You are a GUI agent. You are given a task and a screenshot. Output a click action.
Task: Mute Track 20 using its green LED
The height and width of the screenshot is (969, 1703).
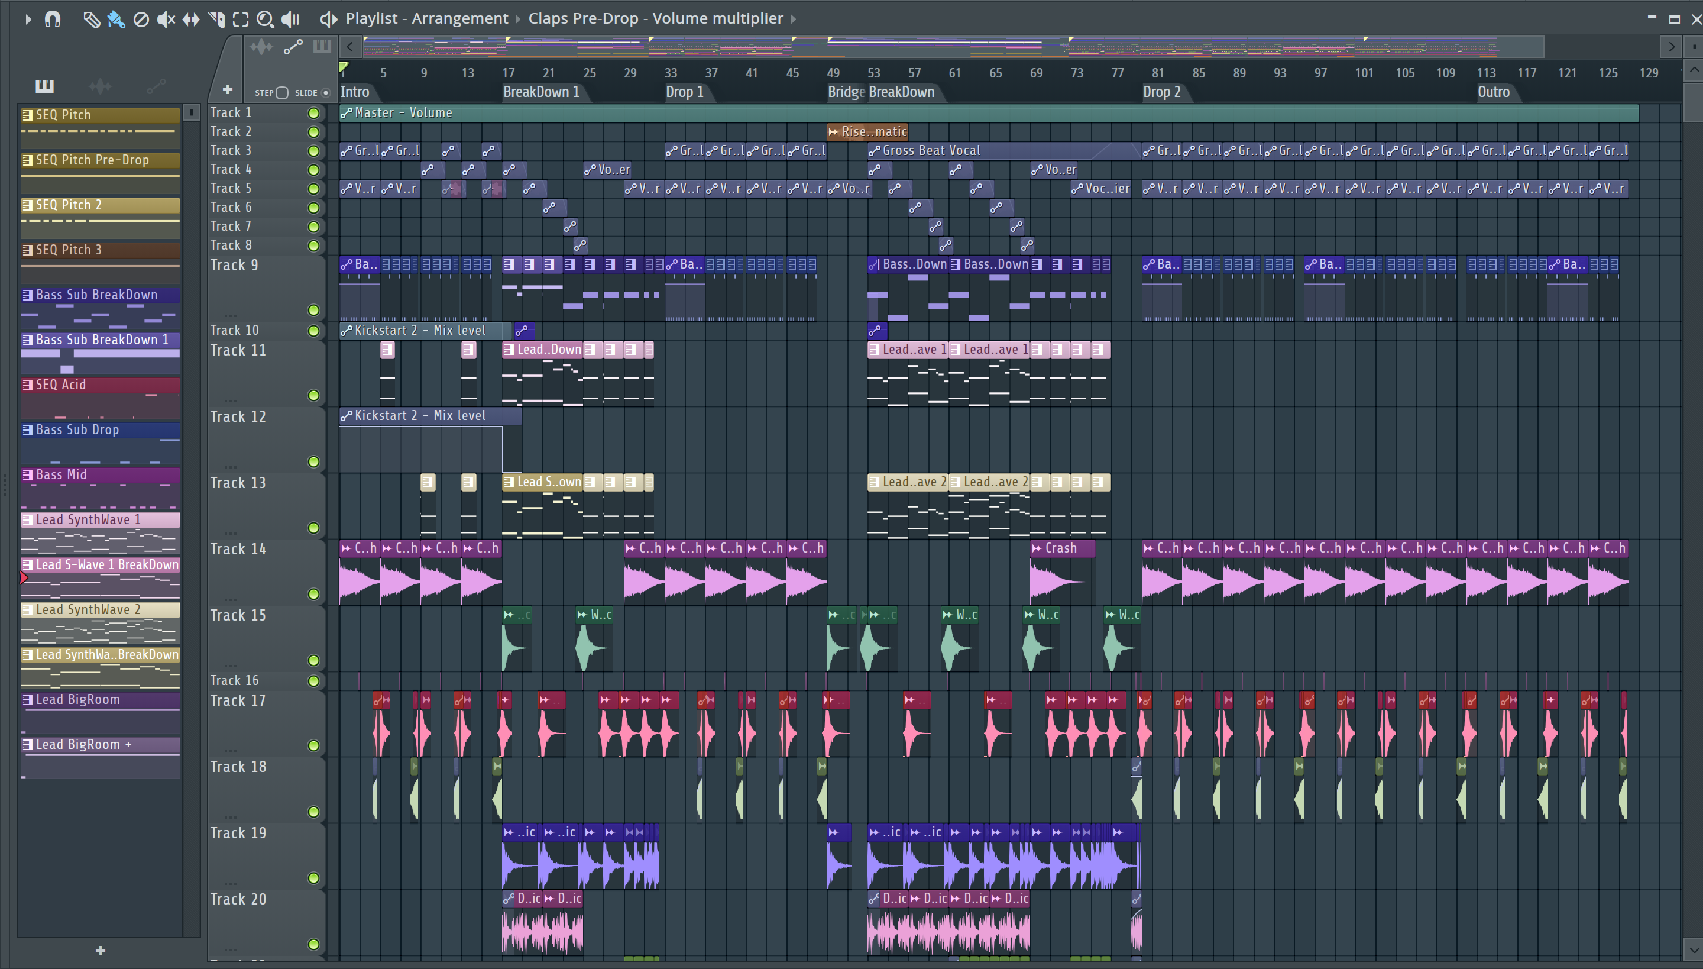click(x=313, y=944)
